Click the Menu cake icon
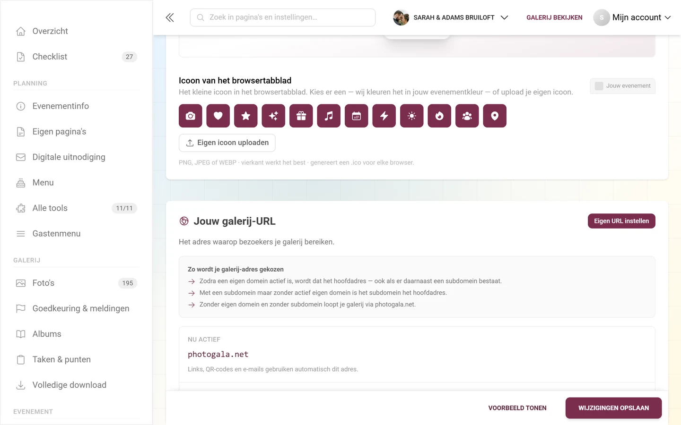Image resolution: width=681 pixels, height=425 pixels. tap(21, 183)
